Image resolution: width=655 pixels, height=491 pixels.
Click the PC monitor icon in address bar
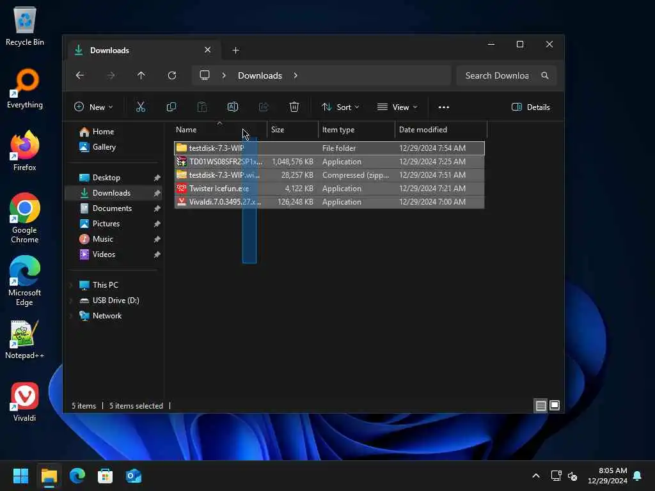[204, 75]
